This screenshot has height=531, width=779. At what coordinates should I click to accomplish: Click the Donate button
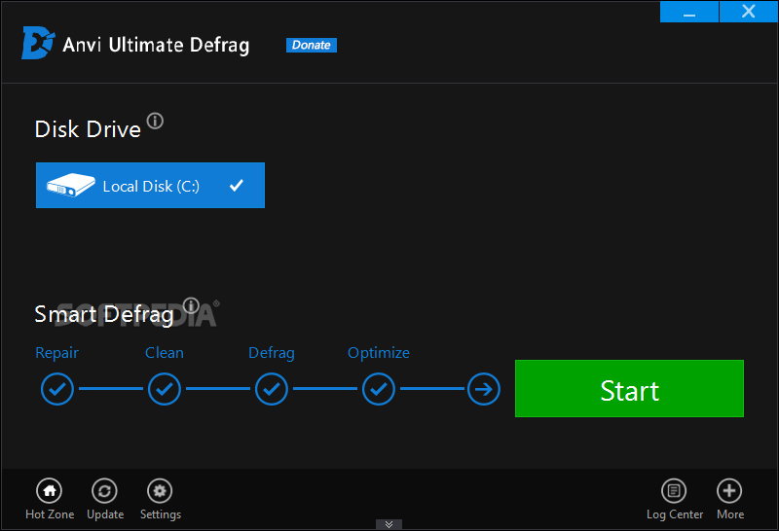[312, 45]
